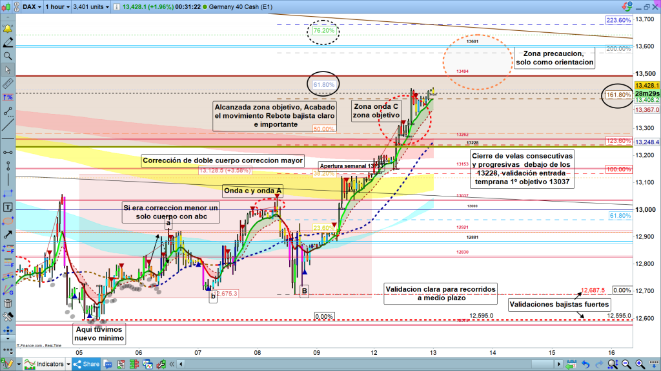Select the text annotation tool
The image size is (661, 371).
8,207
